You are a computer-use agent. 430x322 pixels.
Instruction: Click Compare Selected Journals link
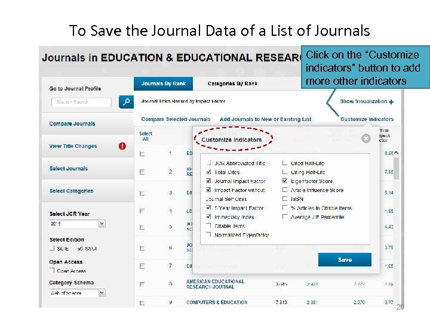176,119
